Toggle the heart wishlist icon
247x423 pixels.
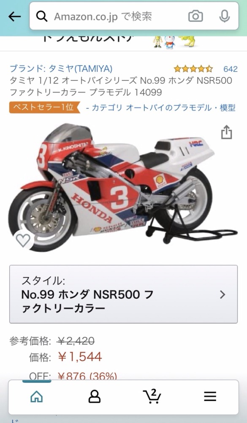24,240
